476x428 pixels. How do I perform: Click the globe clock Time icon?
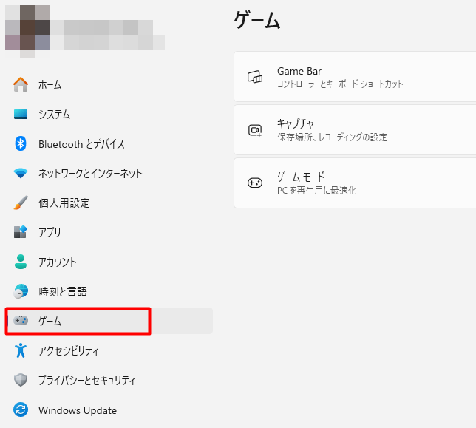tap(21, 291)
